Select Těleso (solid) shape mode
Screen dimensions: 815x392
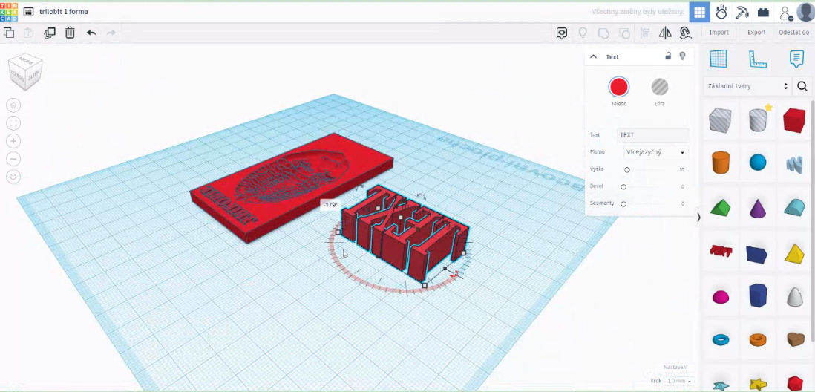pos(618,87)
